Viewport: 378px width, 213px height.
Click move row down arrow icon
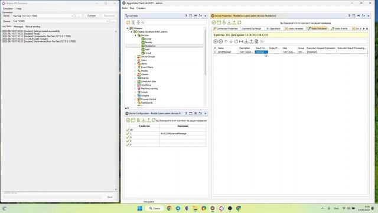231,41
